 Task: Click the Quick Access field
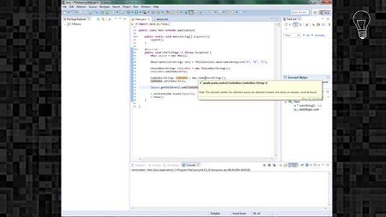point(300,12)
